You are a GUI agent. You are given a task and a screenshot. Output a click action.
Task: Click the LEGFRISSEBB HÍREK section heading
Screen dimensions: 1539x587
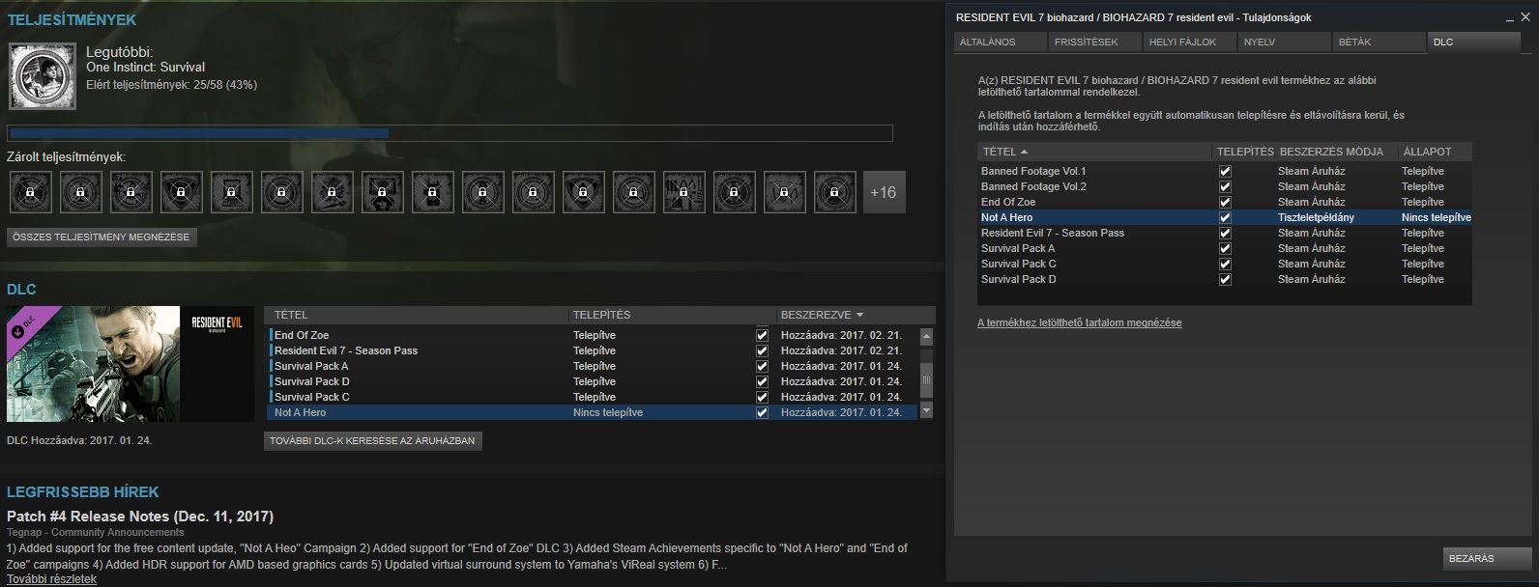pos(83,491)
